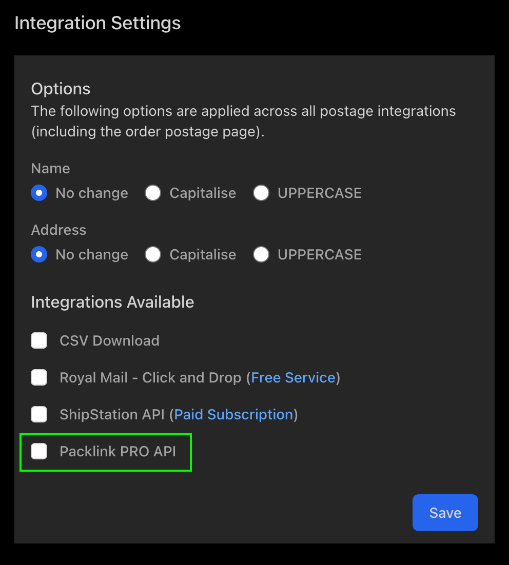This screenshot has width=509, height=565.
Task: Check Royal Mail Click and Drop integration
Action: point(39,377)
